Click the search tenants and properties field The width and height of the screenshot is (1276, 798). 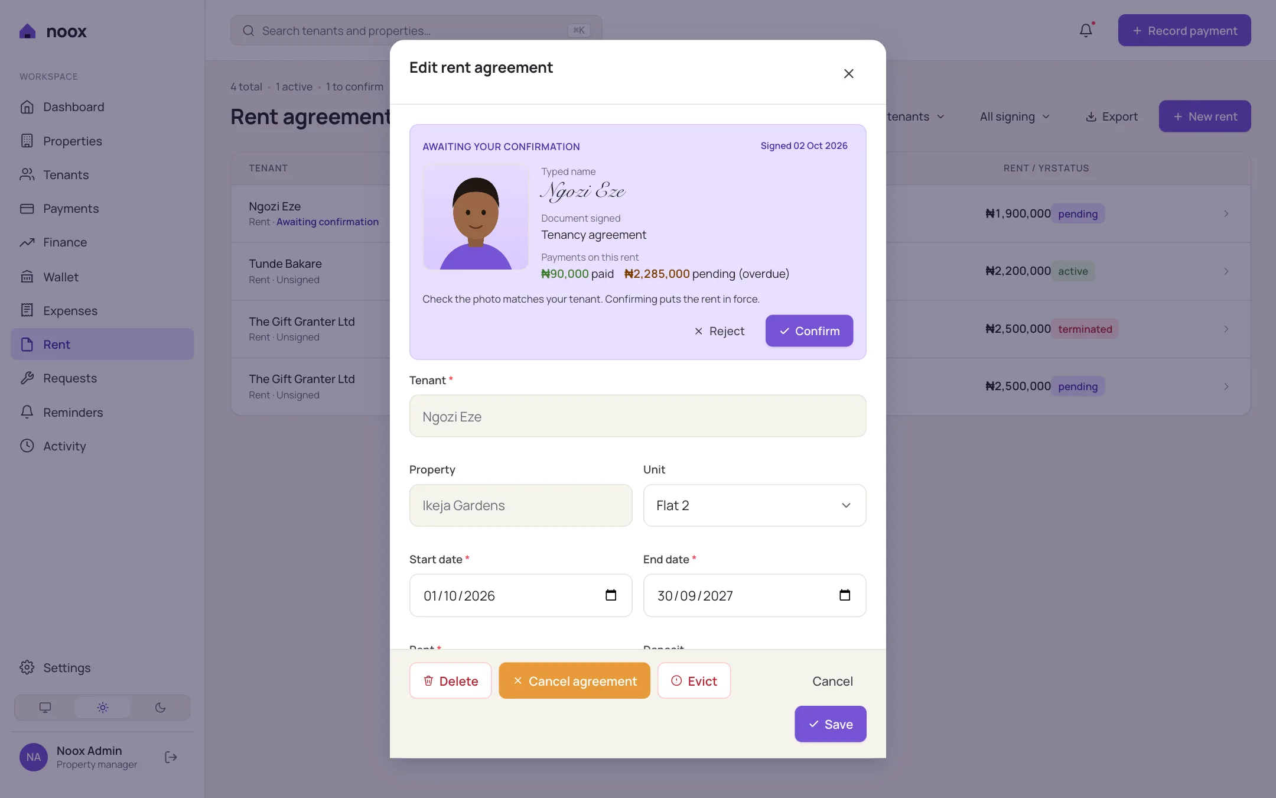[416, 30]
